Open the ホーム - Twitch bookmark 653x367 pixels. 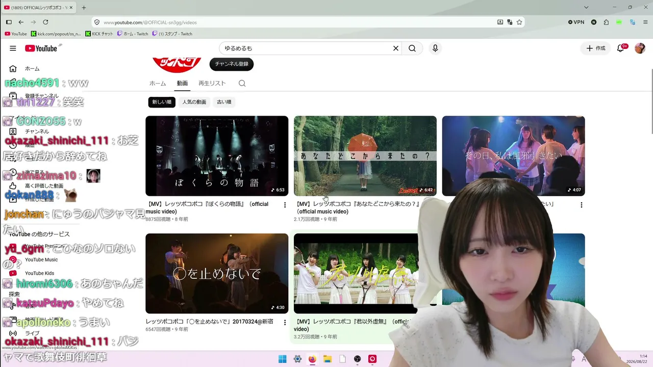click(x=133, y=34)
